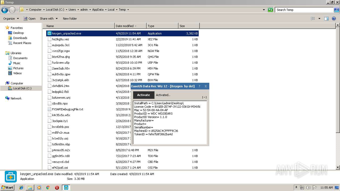Screen dimensions: 340x191
Task: Open Windows Explorer taskbar icon
Action: 30,188
